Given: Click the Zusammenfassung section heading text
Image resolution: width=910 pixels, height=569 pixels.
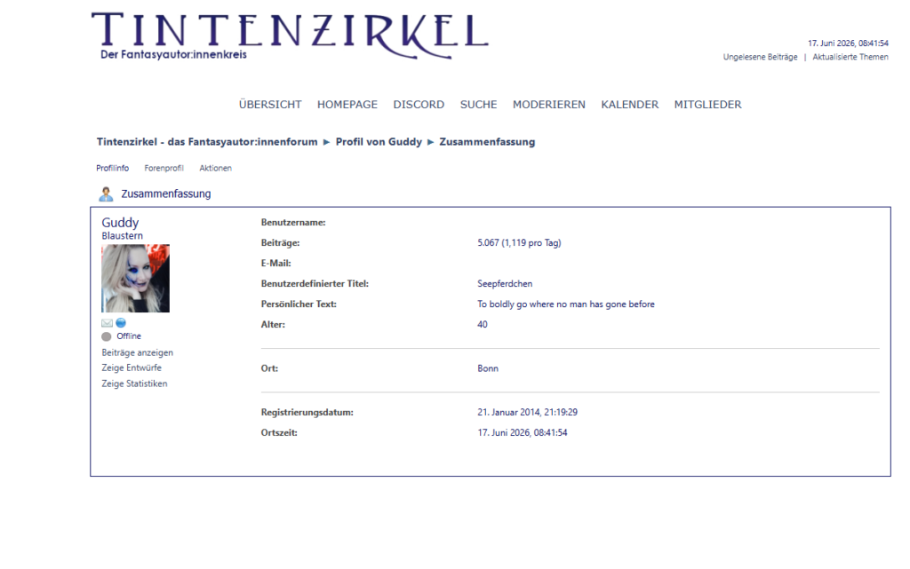Looking at the screenshot, I should pos(166,194).
